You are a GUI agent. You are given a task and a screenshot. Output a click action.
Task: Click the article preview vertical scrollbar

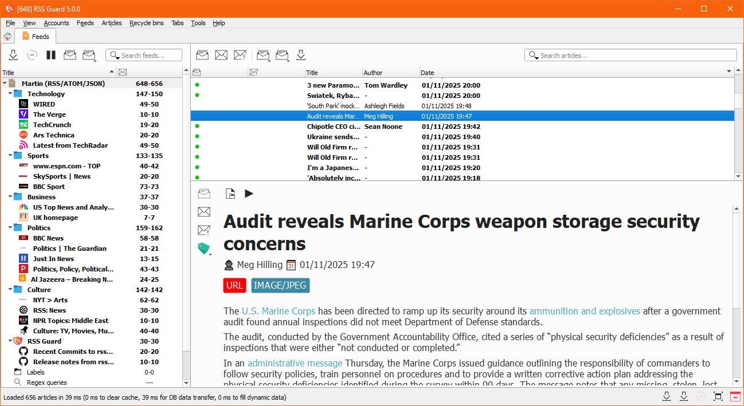coord(737,295)
